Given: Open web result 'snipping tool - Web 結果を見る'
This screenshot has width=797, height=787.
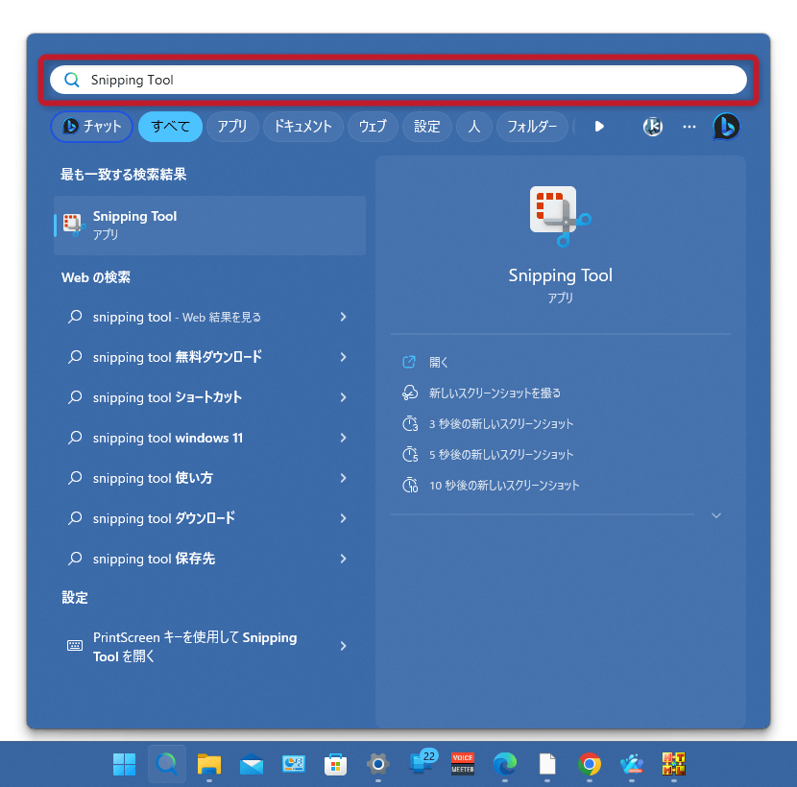Looking at the screenshot, I should pyautogui.click(x=177, y=317).
